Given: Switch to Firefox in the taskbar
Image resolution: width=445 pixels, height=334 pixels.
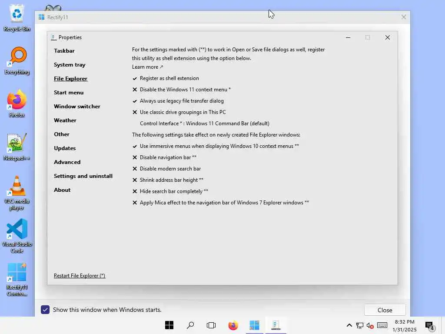Looking at the screenshot, I should (x=233, y=325).
